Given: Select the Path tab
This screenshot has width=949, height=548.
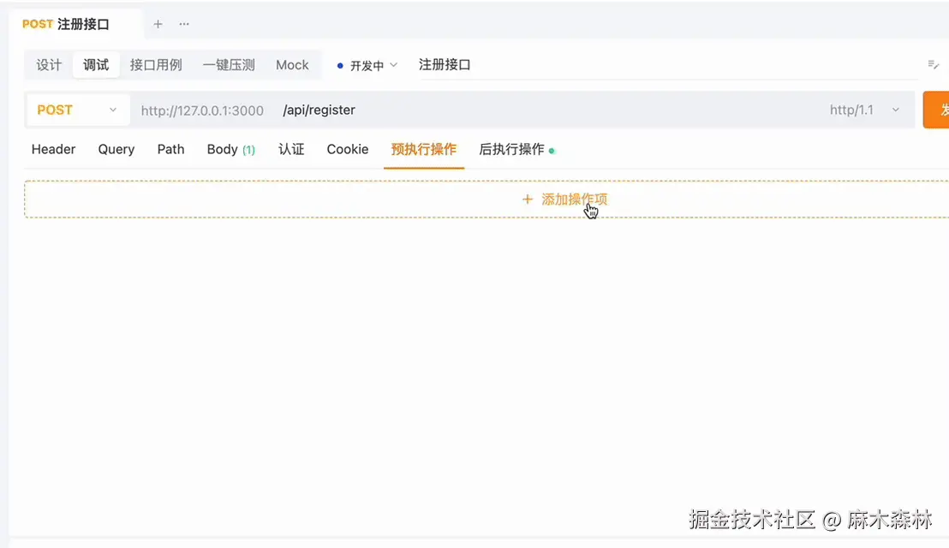Looking at the screenshot, I should pyautogui.click(x=170, y=149).
